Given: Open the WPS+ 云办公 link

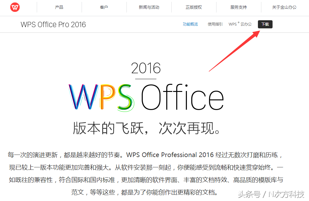Looking at the screenshot, I should [x=240, y=24].
